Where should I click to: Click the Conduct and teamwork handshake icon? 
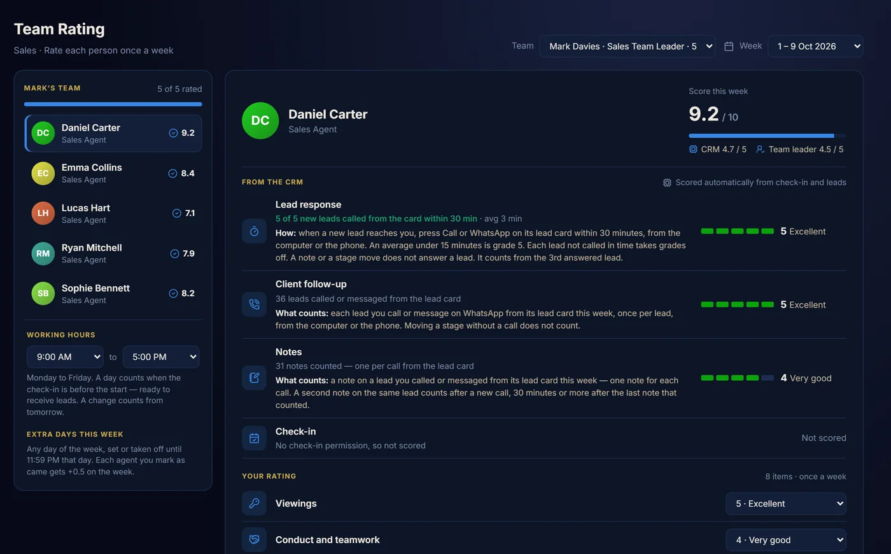click(254, 539)
